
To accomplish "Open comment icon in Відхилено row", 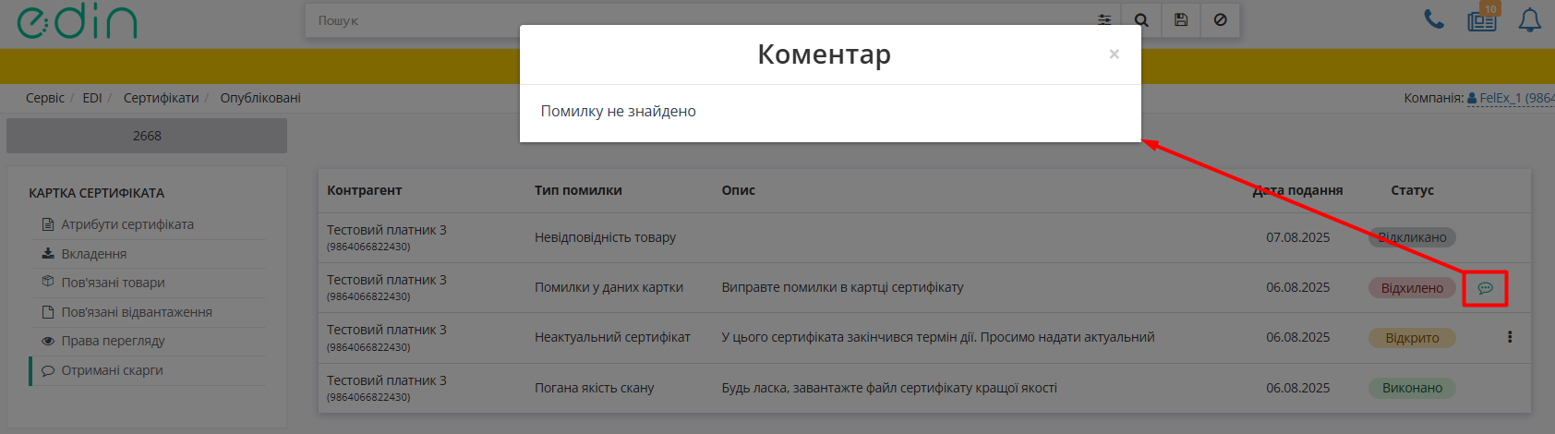I will pos(1485,288).
